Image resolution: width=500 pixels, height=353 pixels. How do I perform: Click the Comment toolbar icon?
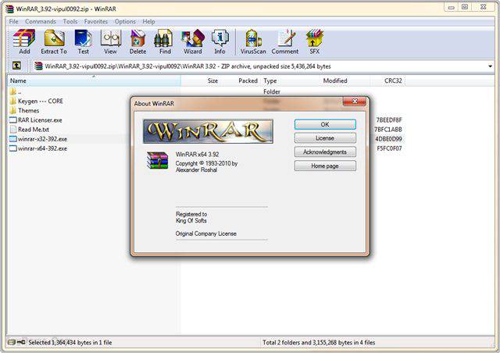285,41
